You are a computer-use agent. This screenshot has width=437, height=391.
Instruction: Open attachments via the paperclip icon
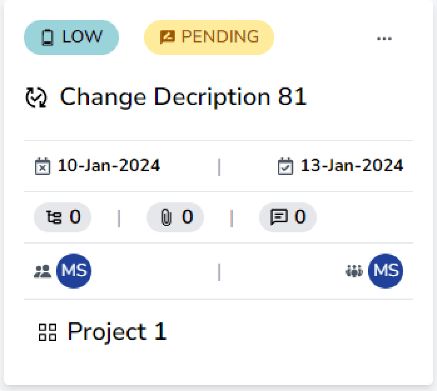165,217
